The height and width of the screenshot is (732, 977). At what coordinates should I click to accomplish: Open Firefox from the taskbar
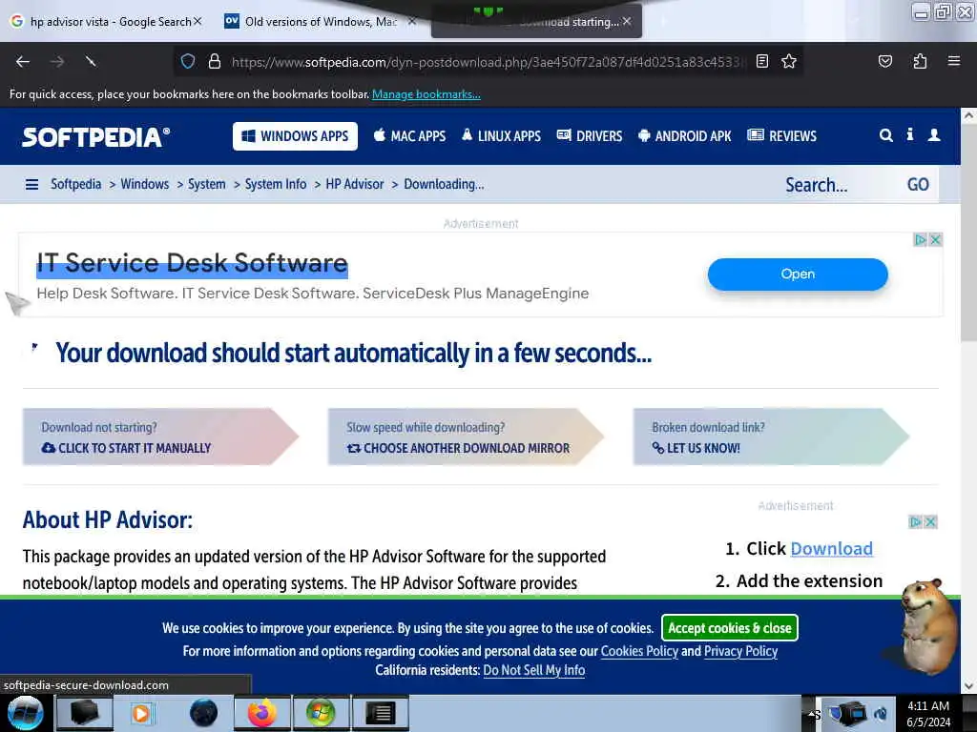[x=261, y=713]
